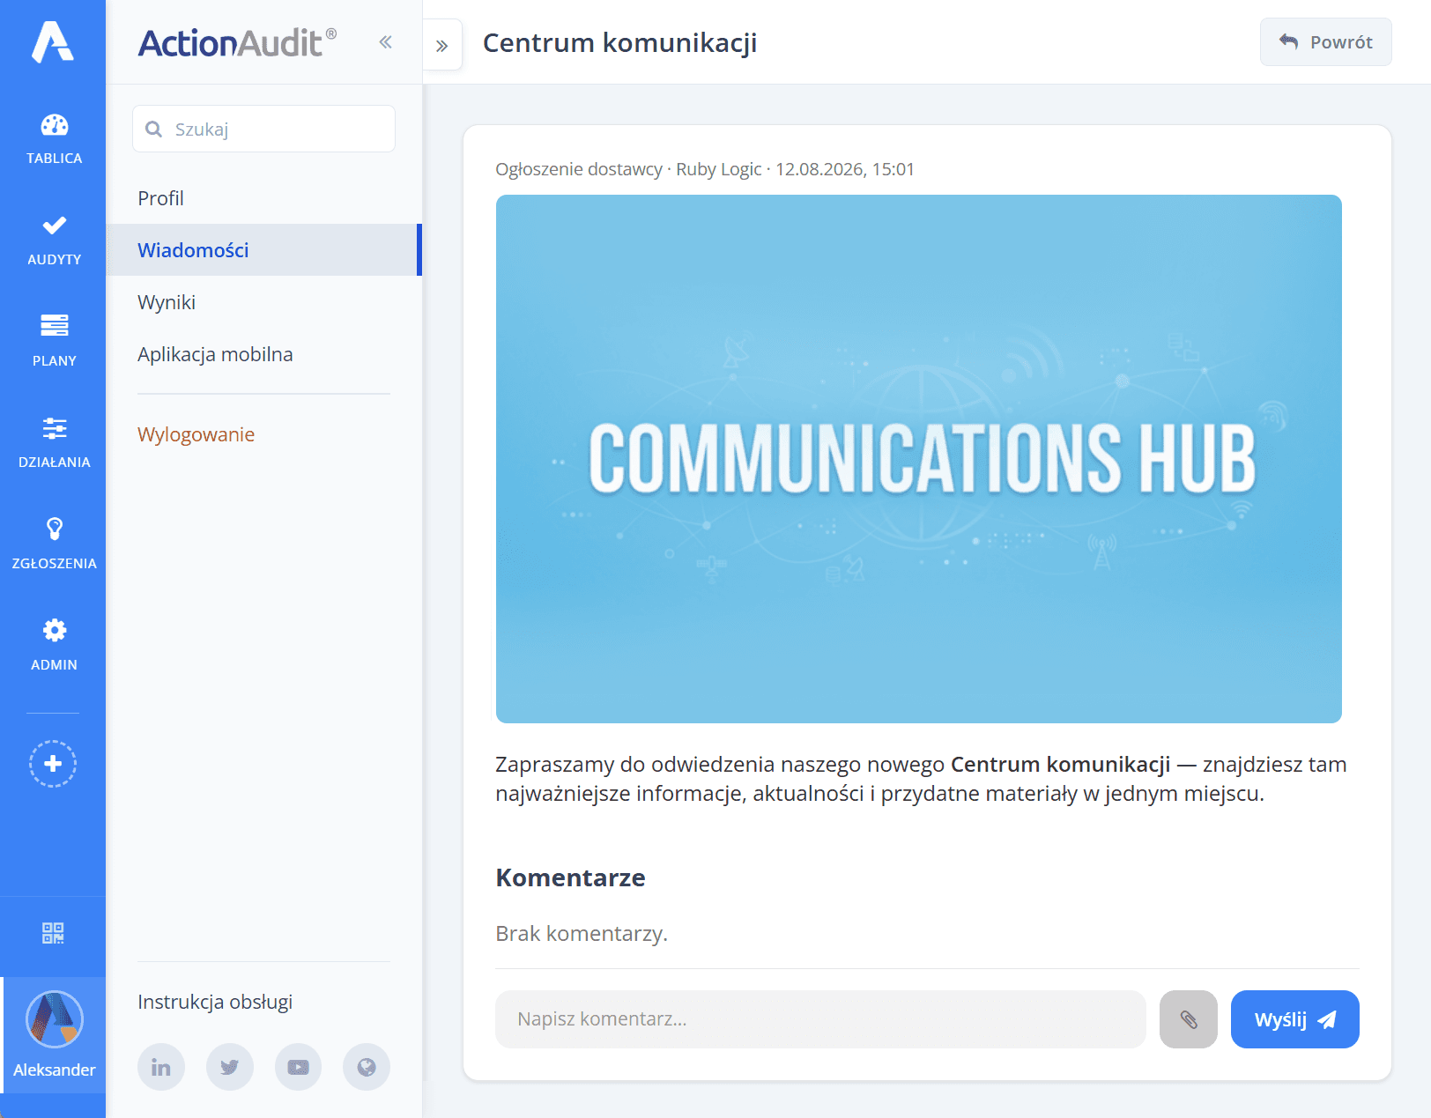Open the Plany section icon

(x=54, y=326)
